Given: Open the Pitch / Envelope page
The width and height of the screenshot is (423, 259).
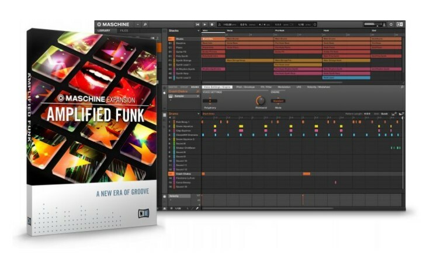Looking at the screenshot, I should tap(245, 87).
